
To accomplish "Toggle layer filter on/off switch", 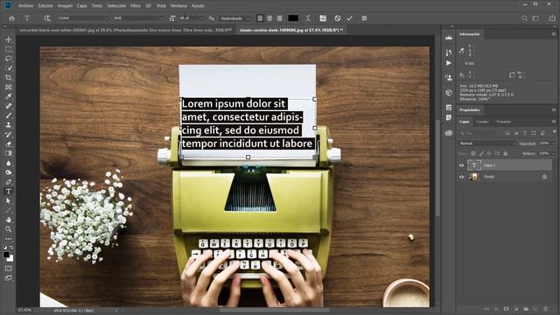I will pyautogui.click(x=554, y=132).
